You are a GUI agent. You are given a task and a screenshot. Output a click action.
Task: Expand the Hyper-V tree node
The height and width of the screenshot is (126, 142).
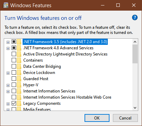pos(8,86)
